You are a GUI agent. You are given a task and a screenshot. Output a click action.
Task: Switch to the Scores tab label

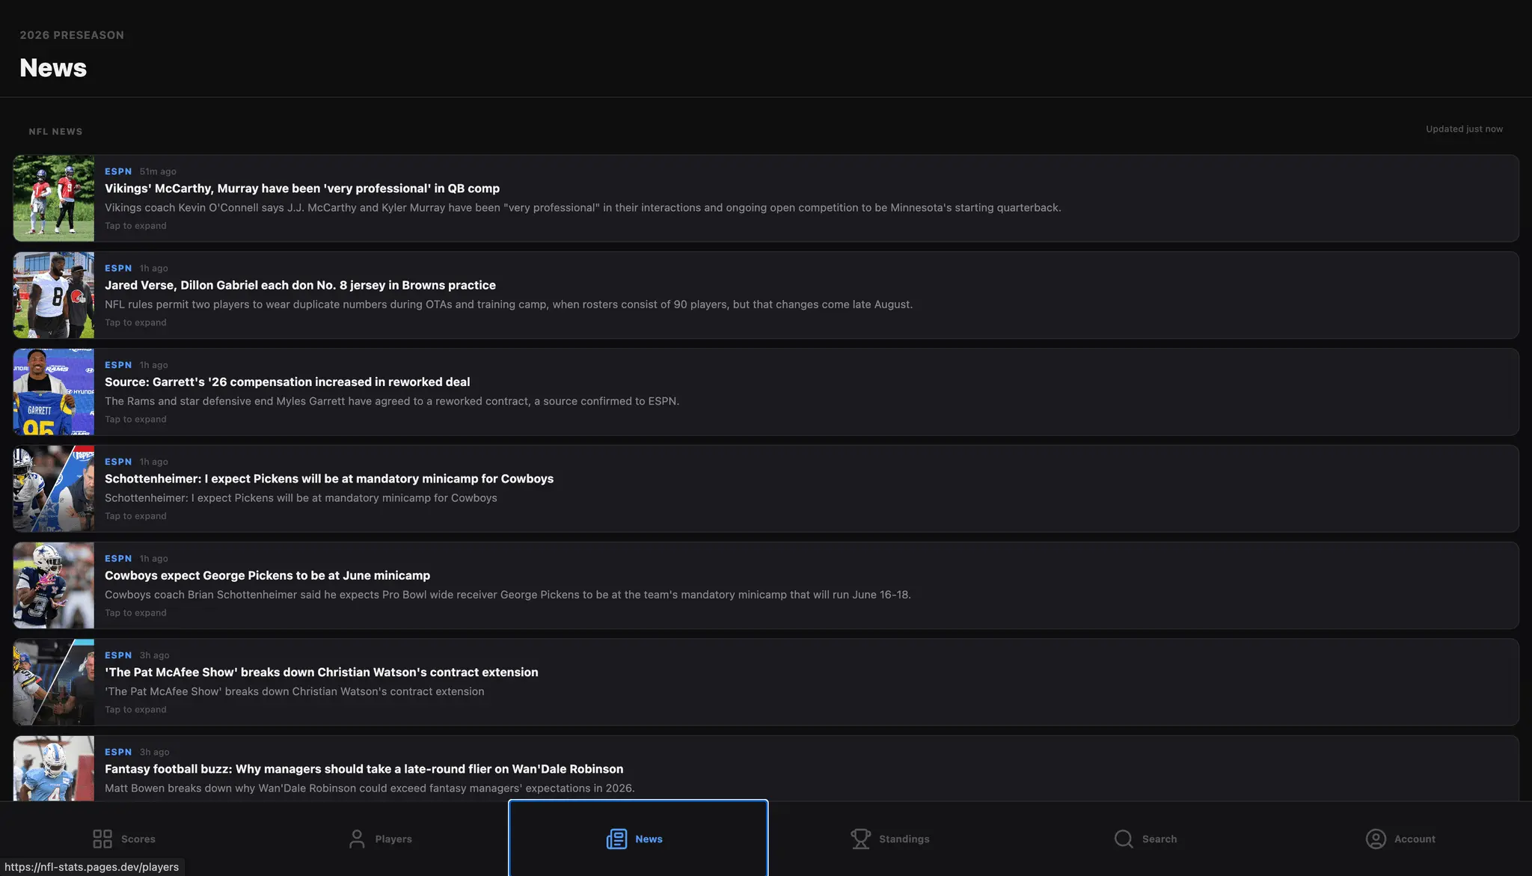(x=138, y=839)
